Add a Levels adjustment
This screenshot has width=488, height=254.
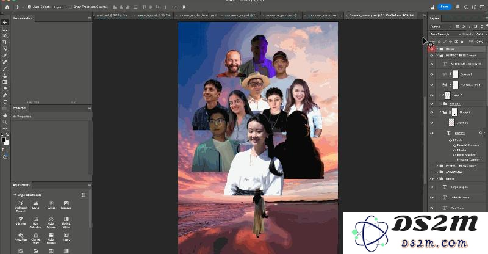[x=36, y=205]
